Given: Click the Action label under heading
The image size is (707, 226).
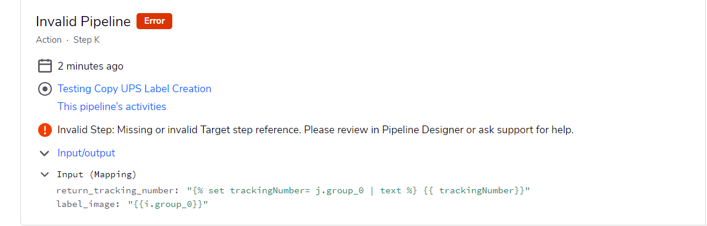Looking at the screenshot, I should coord(49,40).
